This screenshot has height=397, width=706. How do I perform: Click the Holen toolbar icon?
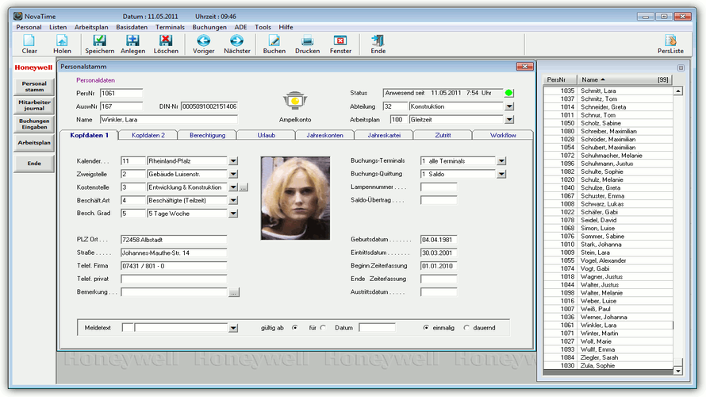pos(62,41)
